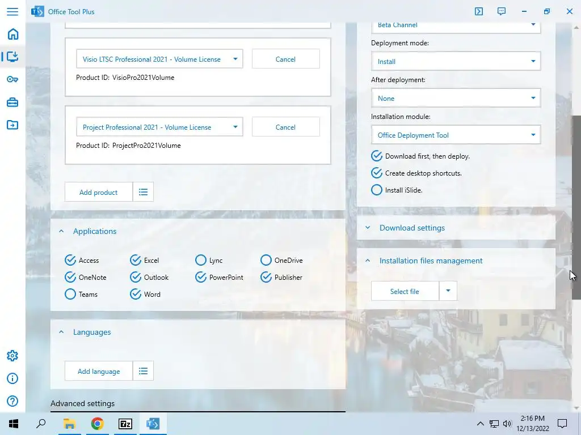The width and height of the screenshot is (581, 435).
Task: Open the hamburger navigation menu
Action: click(x=12, y=11)
